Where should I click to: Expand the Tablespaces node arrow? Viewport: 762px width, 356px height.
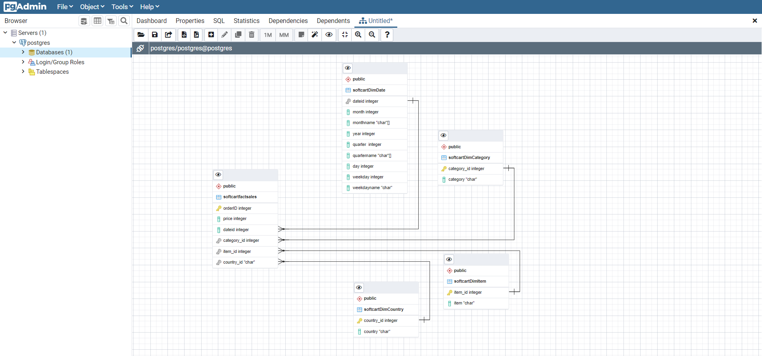(x=23, y=71)
